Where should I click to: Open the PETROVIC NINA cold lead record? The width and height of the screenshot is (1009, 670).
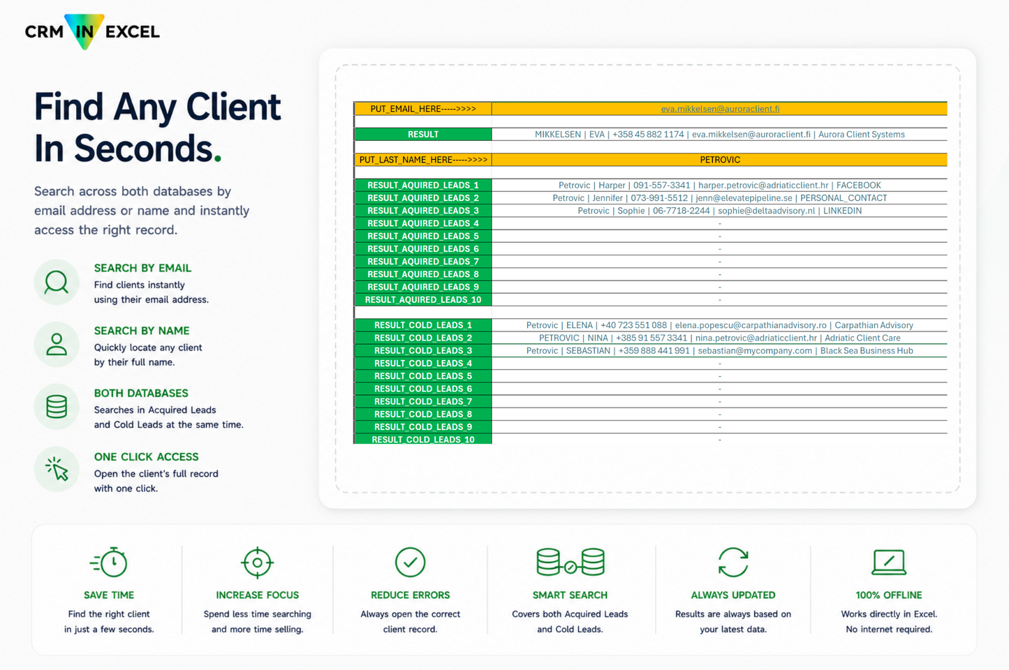pyautogui.click(x=720, y=338)
